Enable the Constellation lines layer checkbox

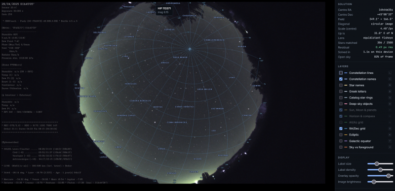(341, 73)
